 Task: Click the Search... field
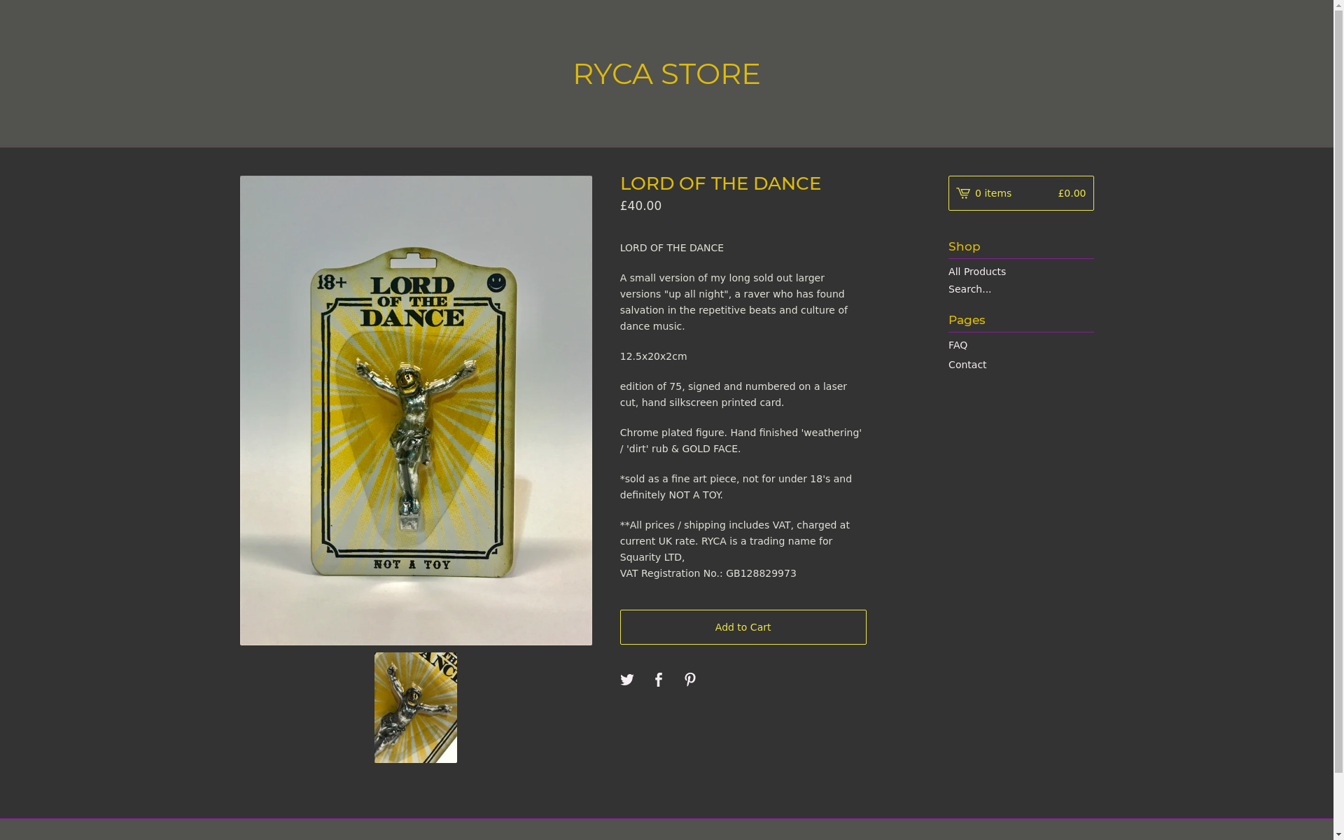click(1021, 289)
